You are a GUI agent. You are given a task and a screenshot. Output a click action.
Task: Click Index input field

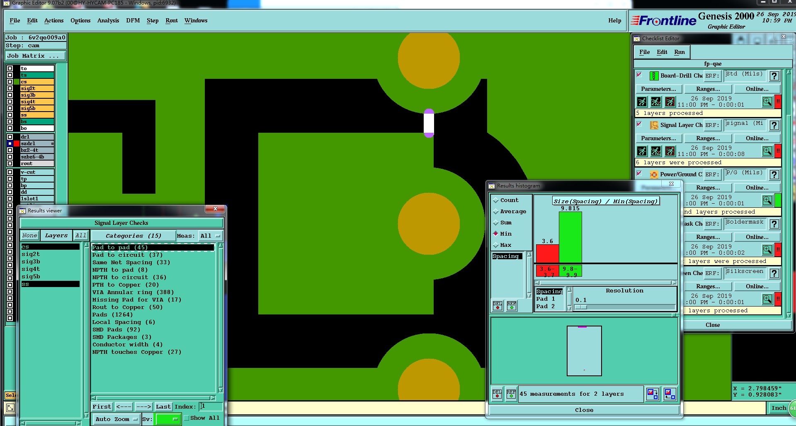[211, 407]
